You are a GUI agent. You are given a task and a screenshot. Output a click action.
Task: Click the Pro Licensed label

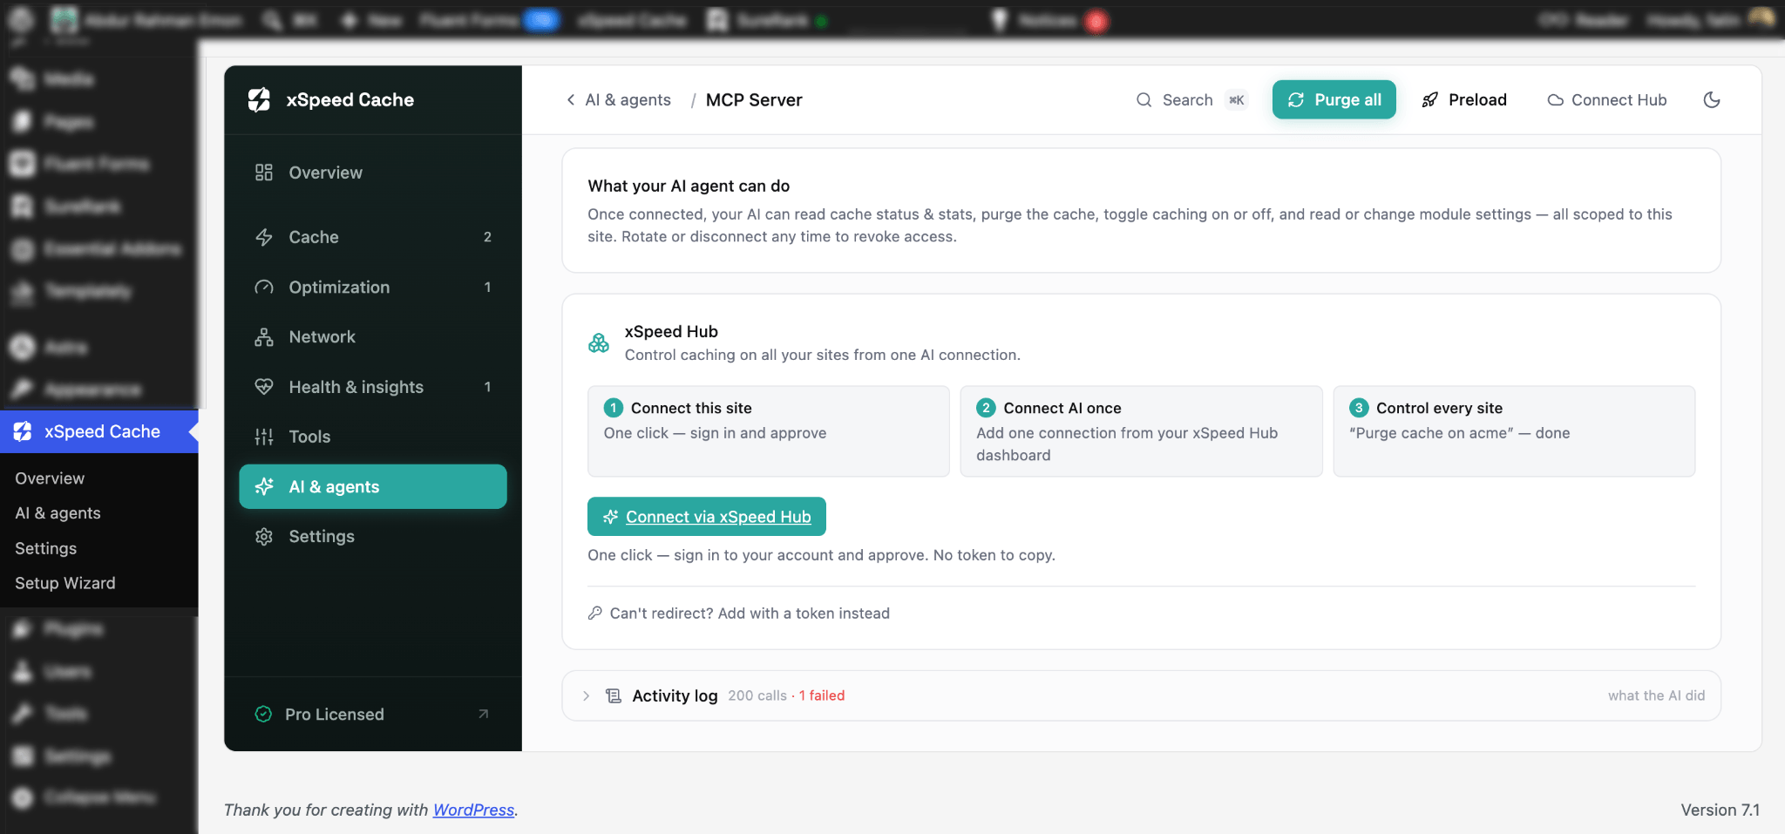click(x=335, y=714)
